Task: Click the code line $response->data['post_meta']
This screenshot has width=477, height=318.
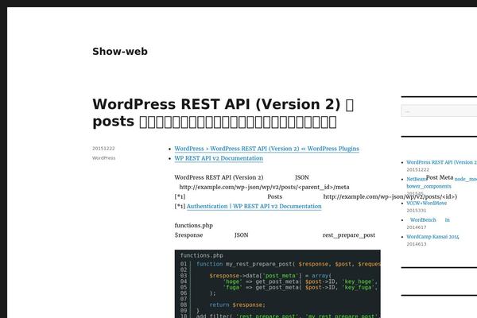Action: click(270, 276)
